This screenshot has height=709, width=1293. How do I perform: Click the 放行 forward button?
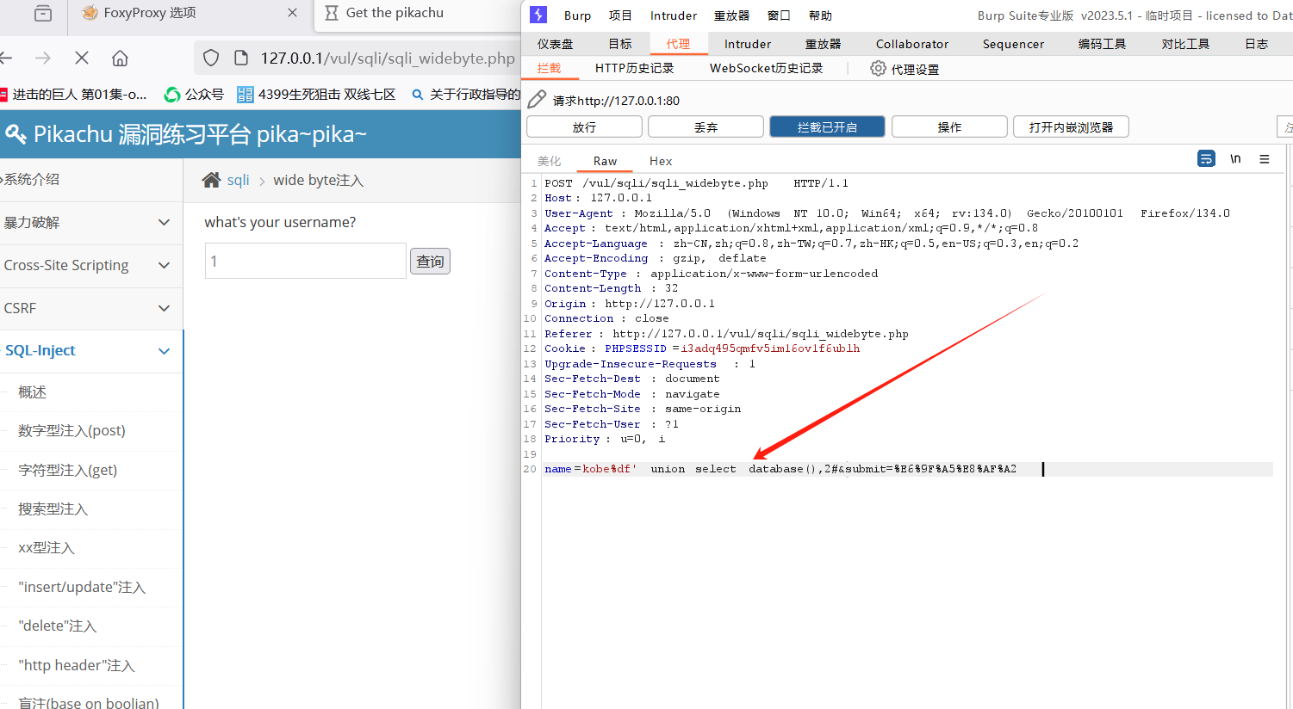click(584, 126)
